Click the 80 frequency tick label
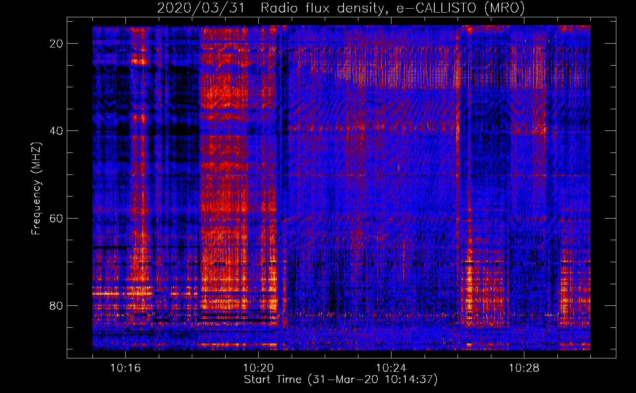The height and width of the screenshot is (393, 636). (57, 305)
